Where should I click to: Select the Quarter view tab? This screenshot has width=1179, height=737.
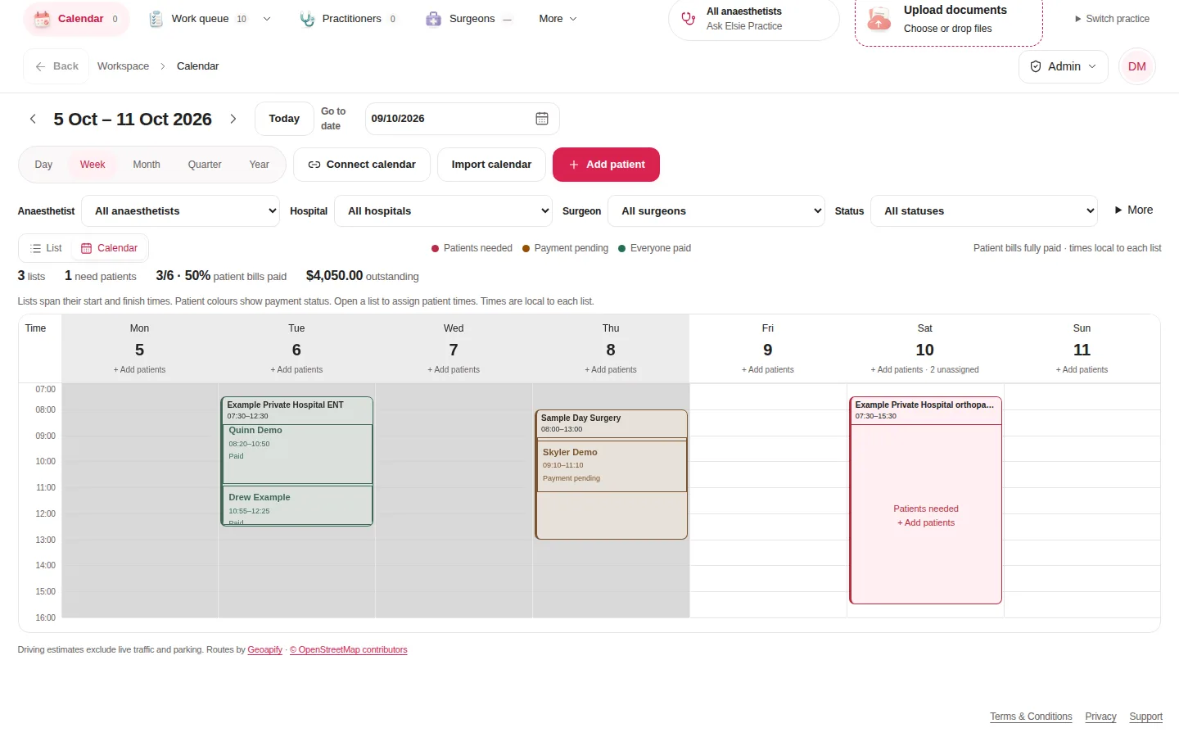(x=205, y=165)
